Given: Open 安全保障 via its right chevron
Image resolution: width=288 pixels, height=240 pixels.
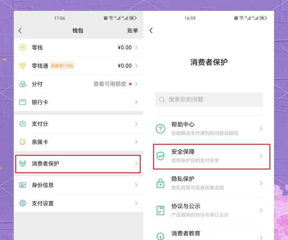Looking at the screenshot, I should tap(261, 156).
